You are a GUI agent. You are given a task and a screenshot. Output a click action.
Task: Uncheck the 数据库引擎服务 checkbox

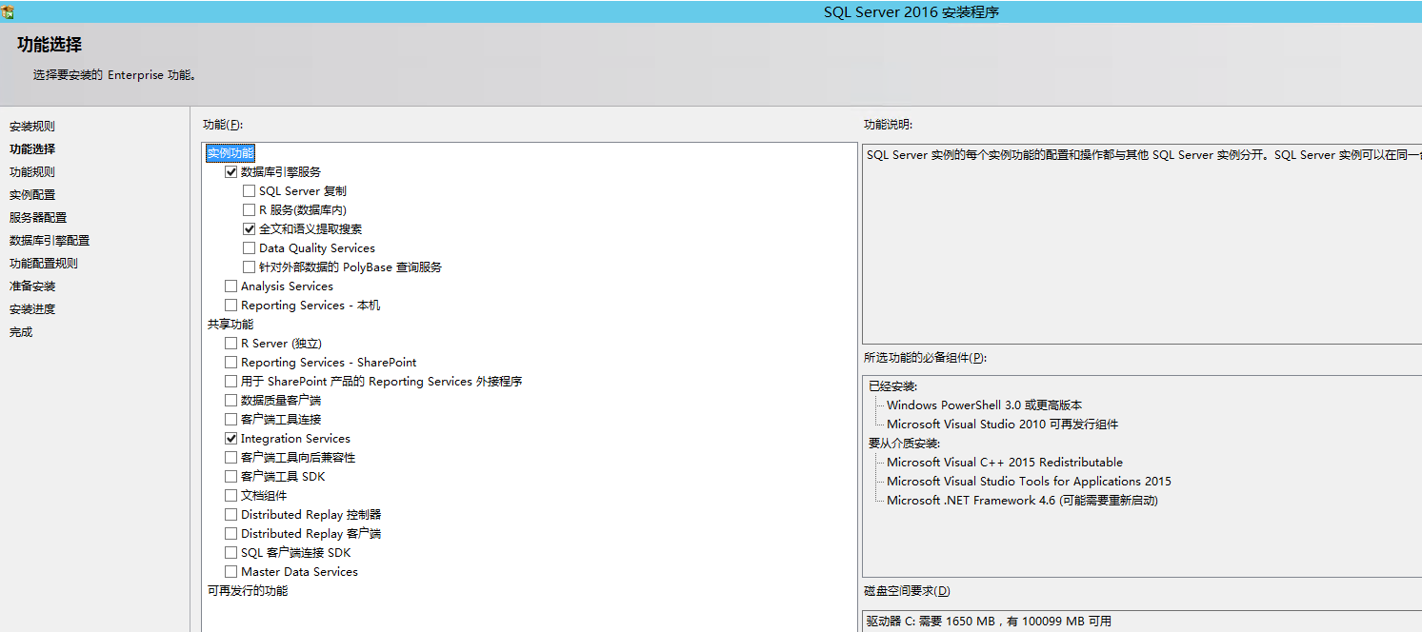tap(230, 172)
